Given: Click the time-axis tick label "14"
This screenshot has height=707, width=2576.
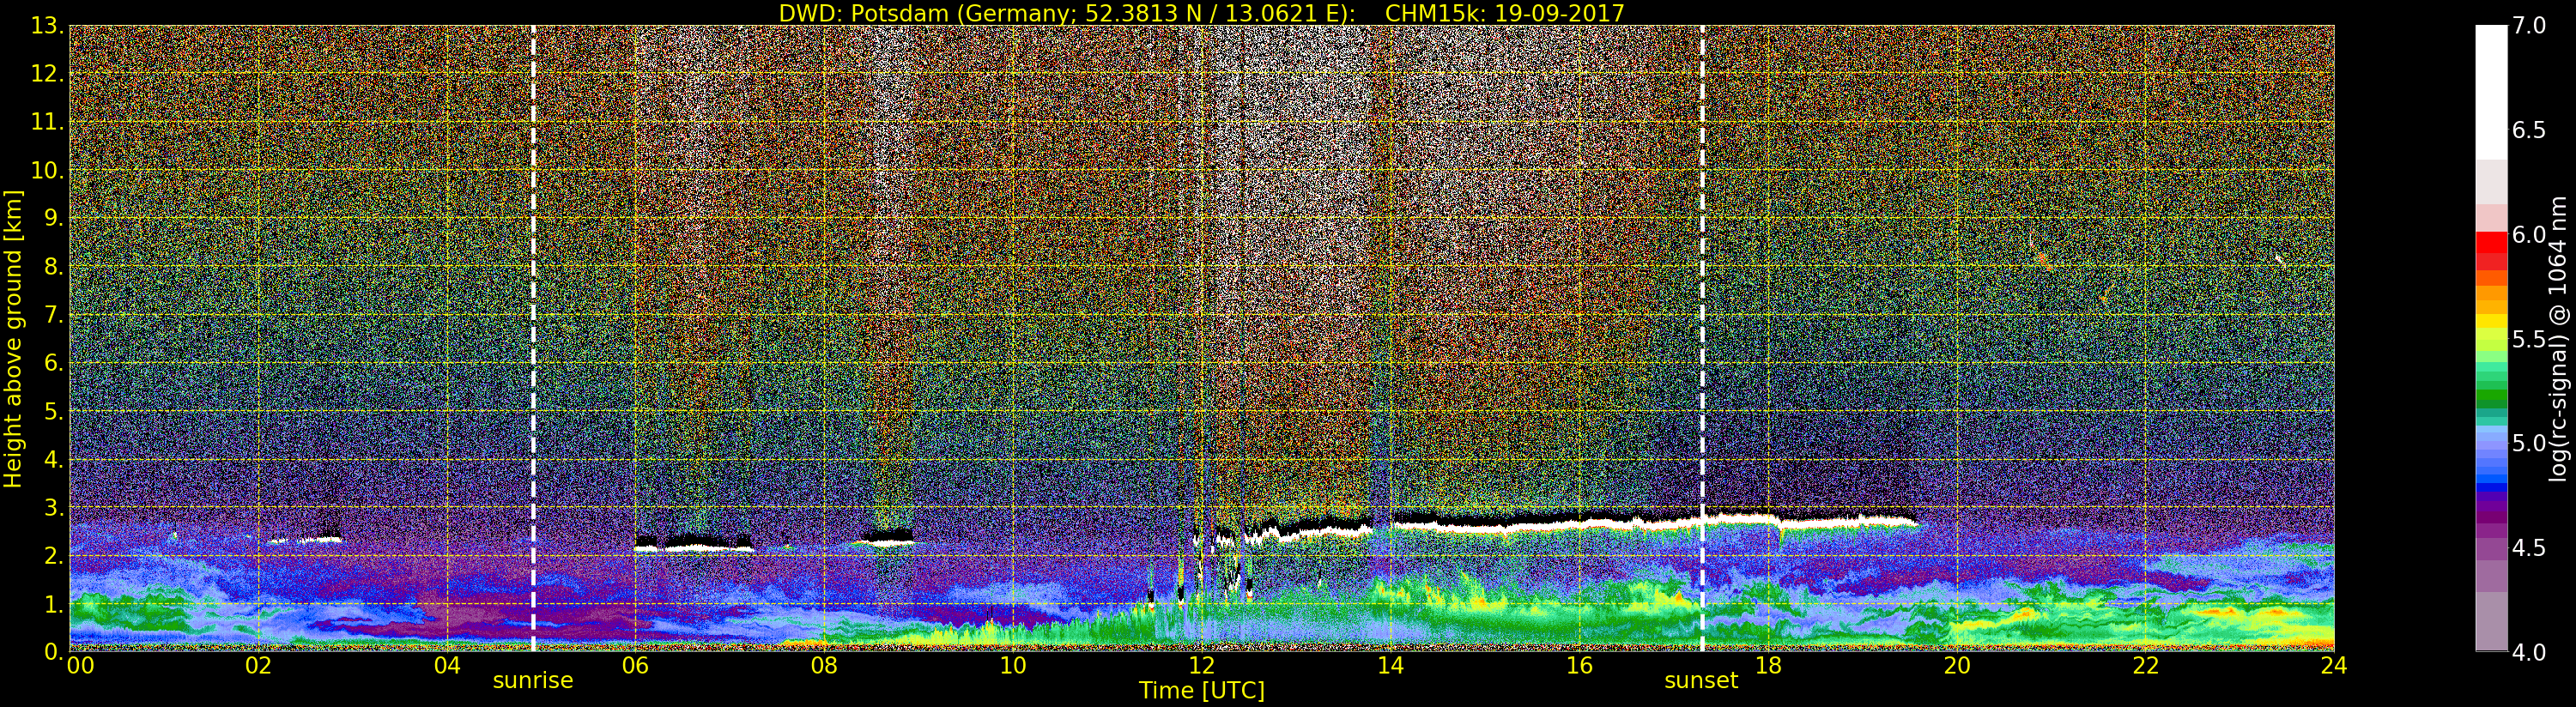Looking at the screenshot, I should [x=1390, y=665].
